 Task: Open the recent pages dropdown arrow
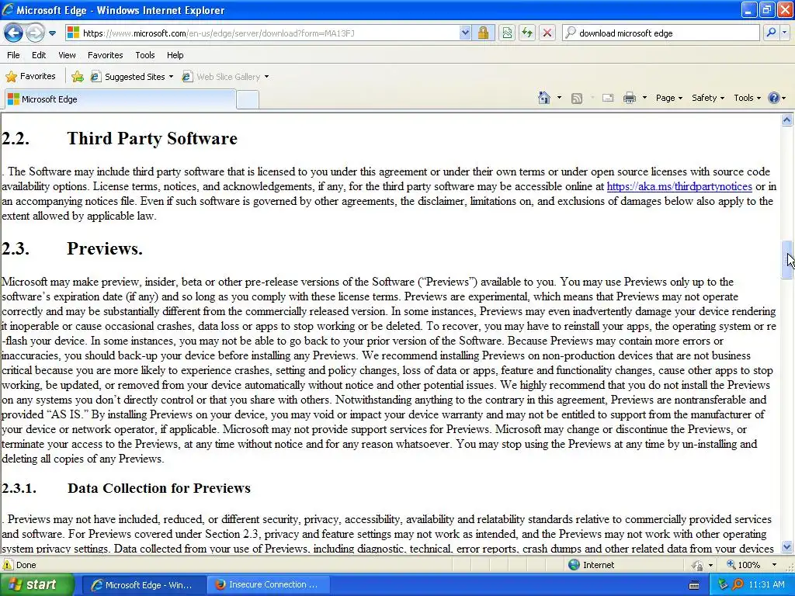coord(52,33)
